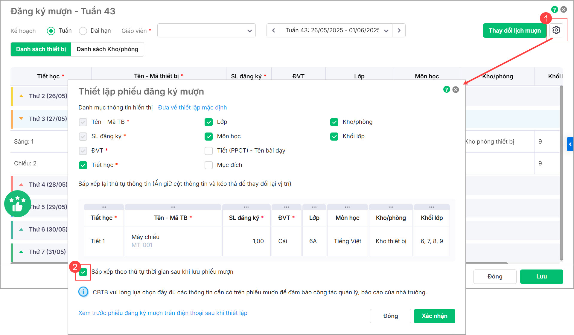Enable the Mục đích checkbox
The image size is (574, 335).
pyautogui.click(x=208, y=165)
